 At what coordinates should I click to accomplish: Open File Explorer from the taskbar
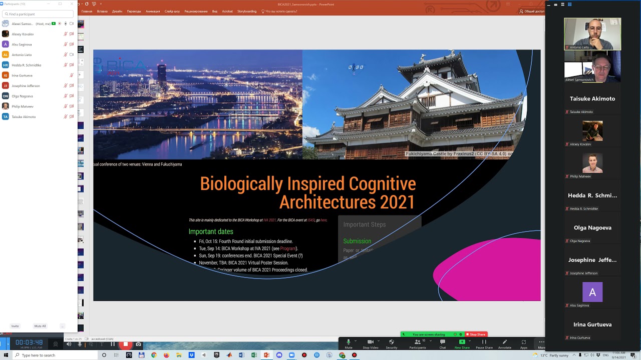pos(179,355)
